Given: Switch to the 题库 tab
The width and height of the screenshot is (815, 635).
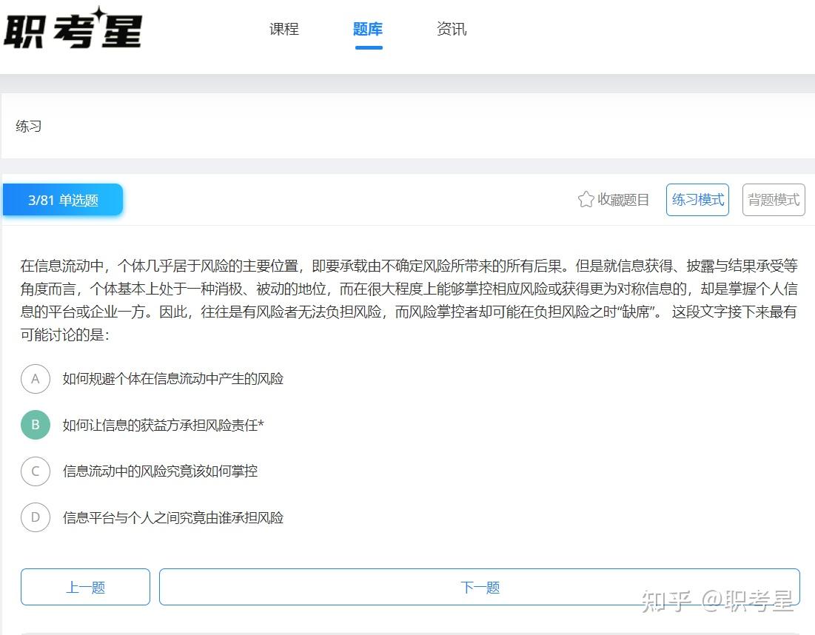Looking at the screenshot, I should pos(367,29).
